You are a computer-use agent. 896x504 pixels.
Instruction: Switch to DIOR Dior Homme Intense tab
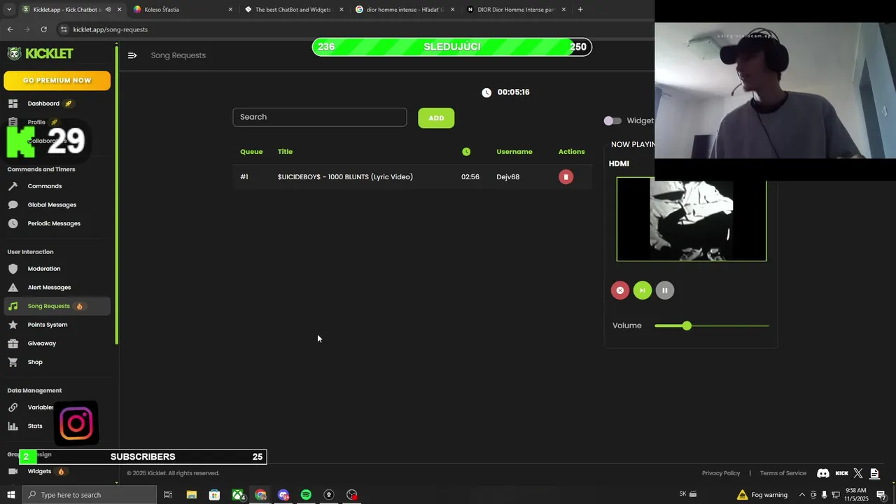point(516,10)
